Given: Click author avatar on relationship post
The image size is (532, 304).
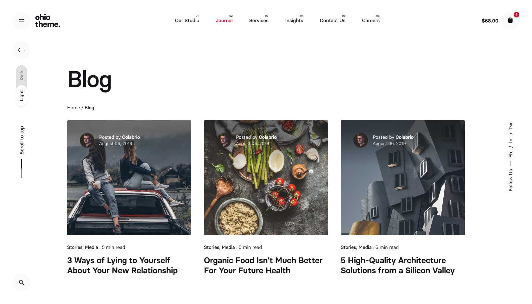Looking at the screenshot, I should [x=87, y=140].
